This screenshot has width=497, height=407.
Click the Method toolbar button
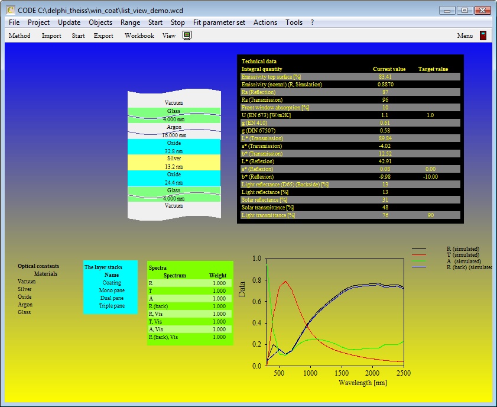coord(20,35)
